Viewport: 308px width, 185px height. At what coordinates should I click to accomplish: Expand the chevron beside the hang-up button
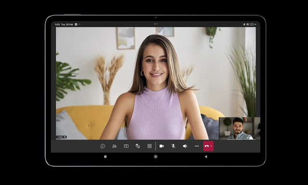pyautogui.click(x=211, y=146)
